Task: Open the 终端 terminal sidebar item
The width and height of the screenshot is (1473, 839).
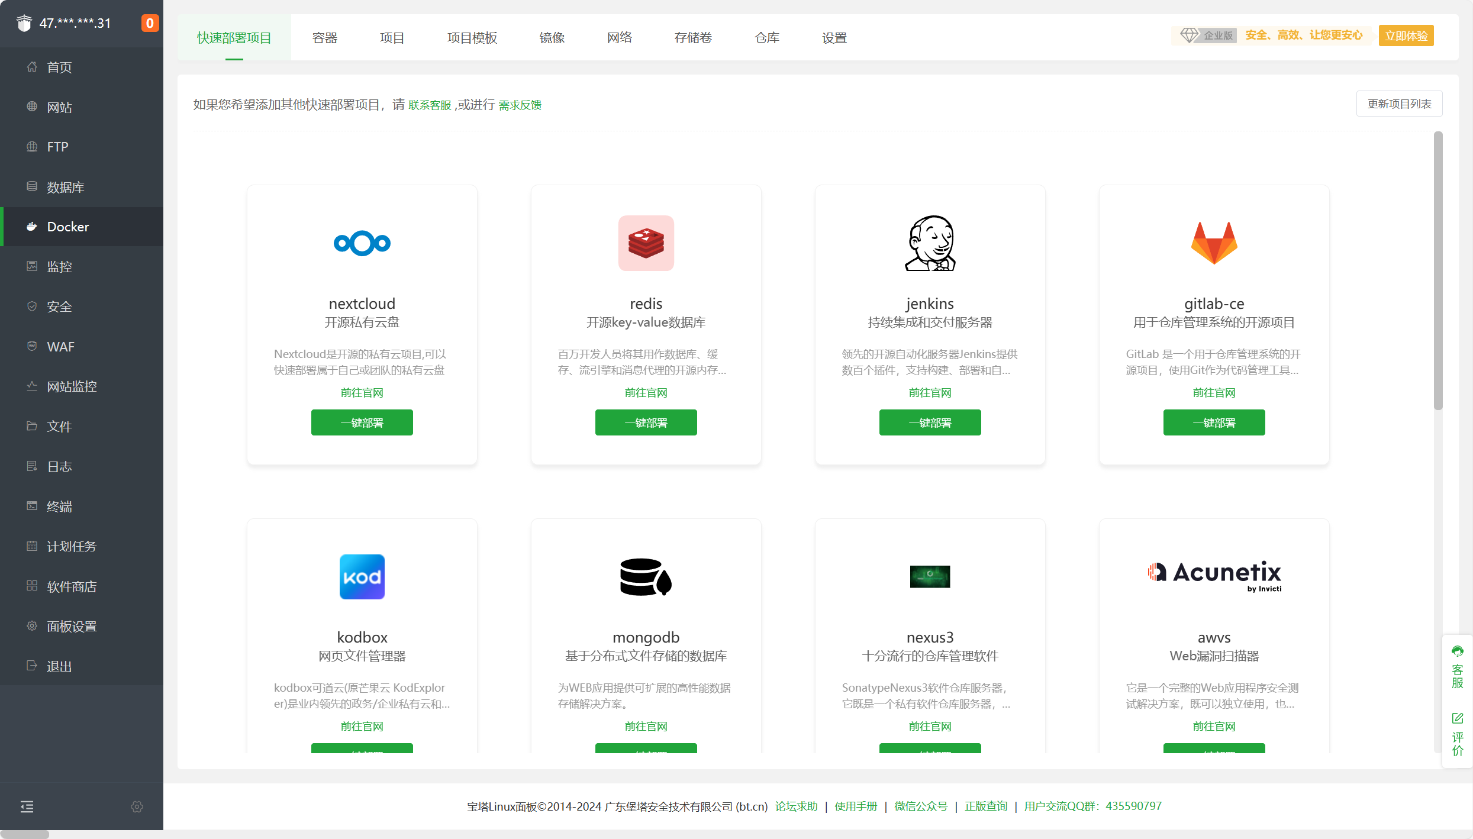Action: pos(82,506)
